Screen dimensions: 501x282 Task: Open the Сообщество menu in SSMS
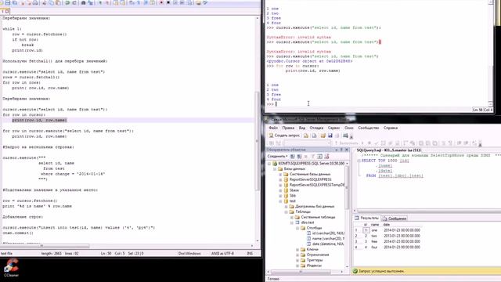click(x=369, y=128)
